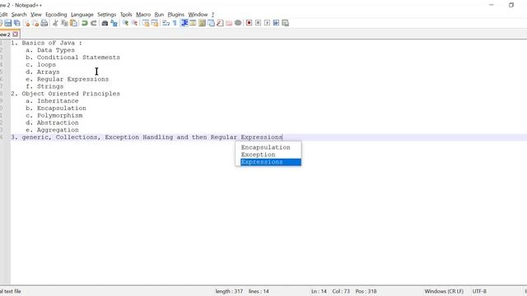Open the ? help menu
527x296 pixels.
coord(212,15)
